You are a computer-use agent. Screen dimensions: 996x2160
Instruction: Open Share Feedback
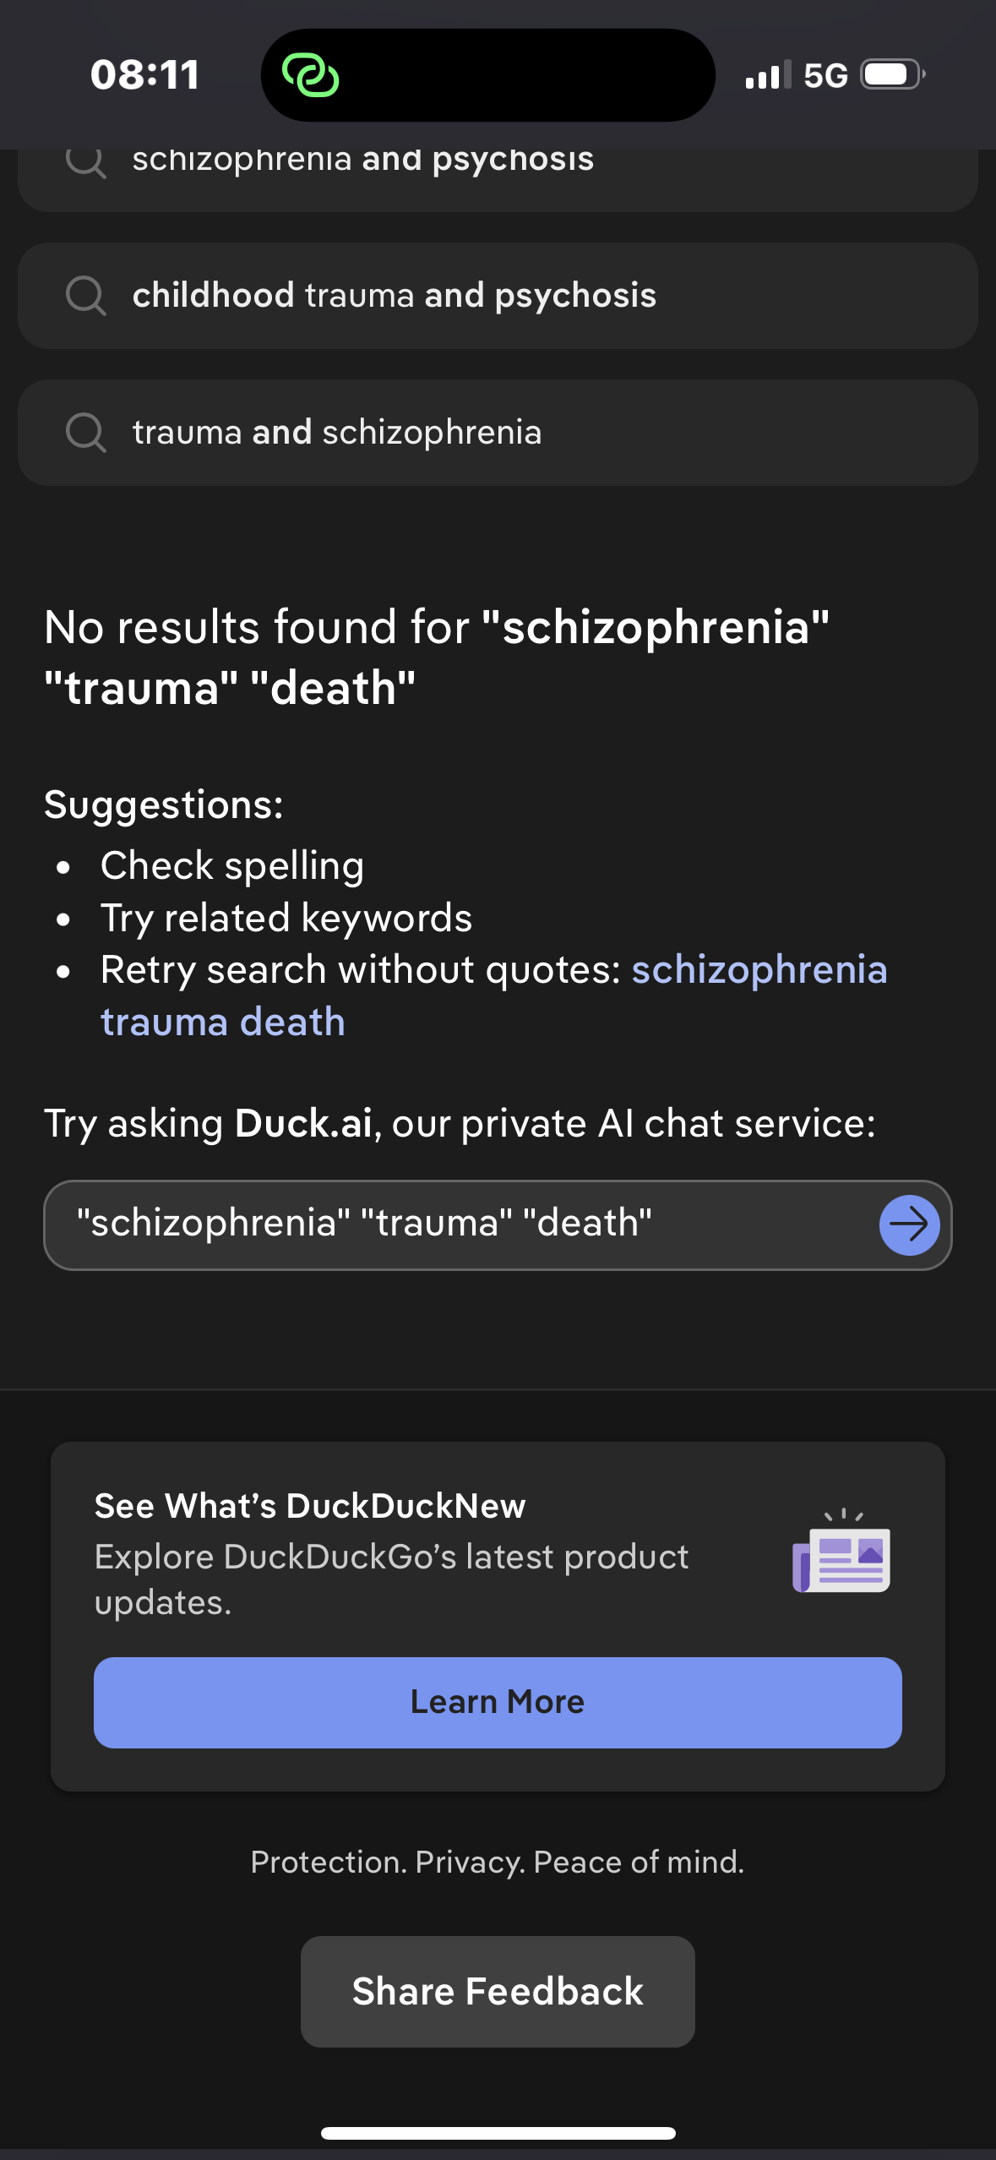498,1992
